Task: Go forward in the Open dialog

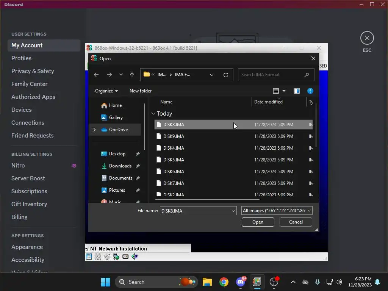Action: pyautogui.click(x=109, y=75)
